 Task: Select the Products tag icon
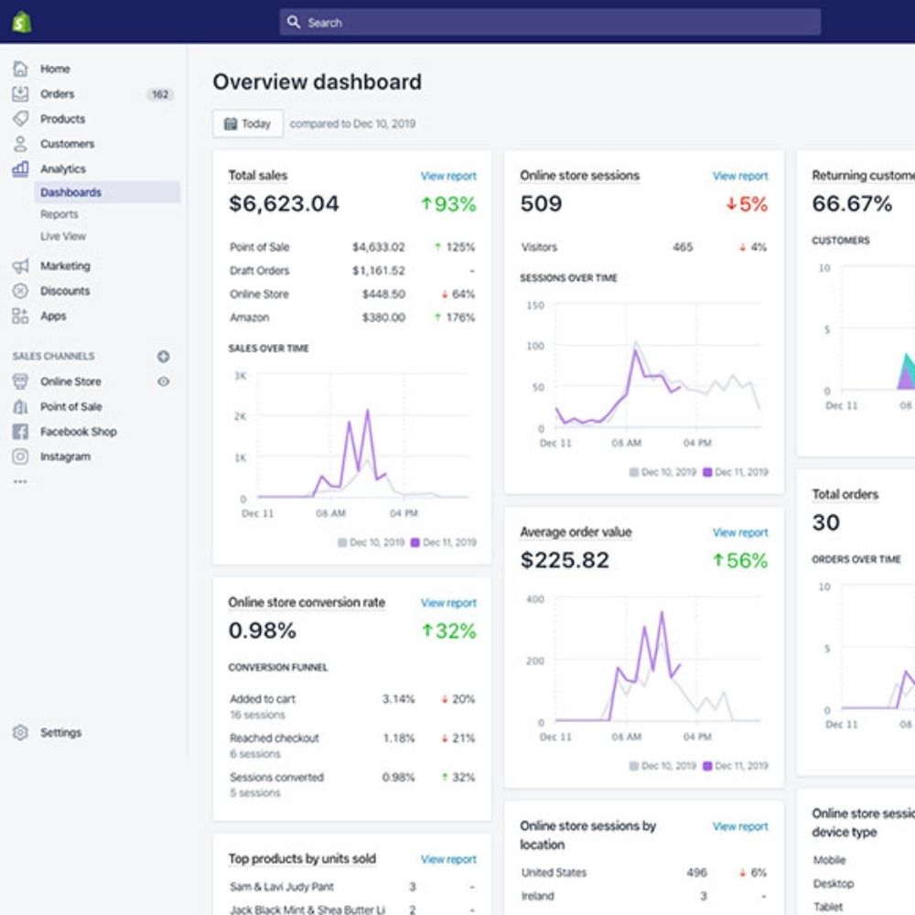[20, 119]
